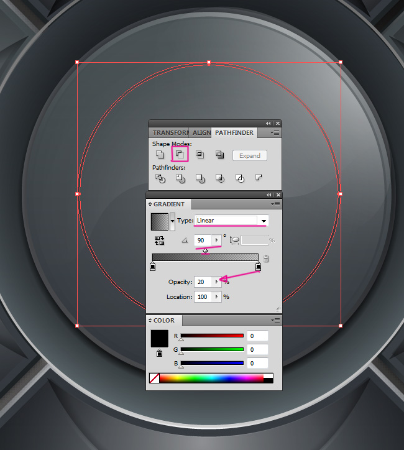The image size is (404, 450).
Task: Switch to the Transform tab
Action: tap(170, 133)
